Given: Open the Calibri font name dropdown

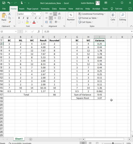Looking at the screenshot, I should click(31, 14).
